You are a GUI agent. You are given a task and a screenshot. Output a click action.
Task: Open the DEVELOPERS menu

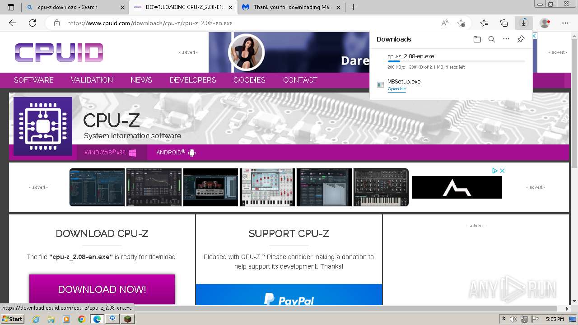[x=193, y=80]
